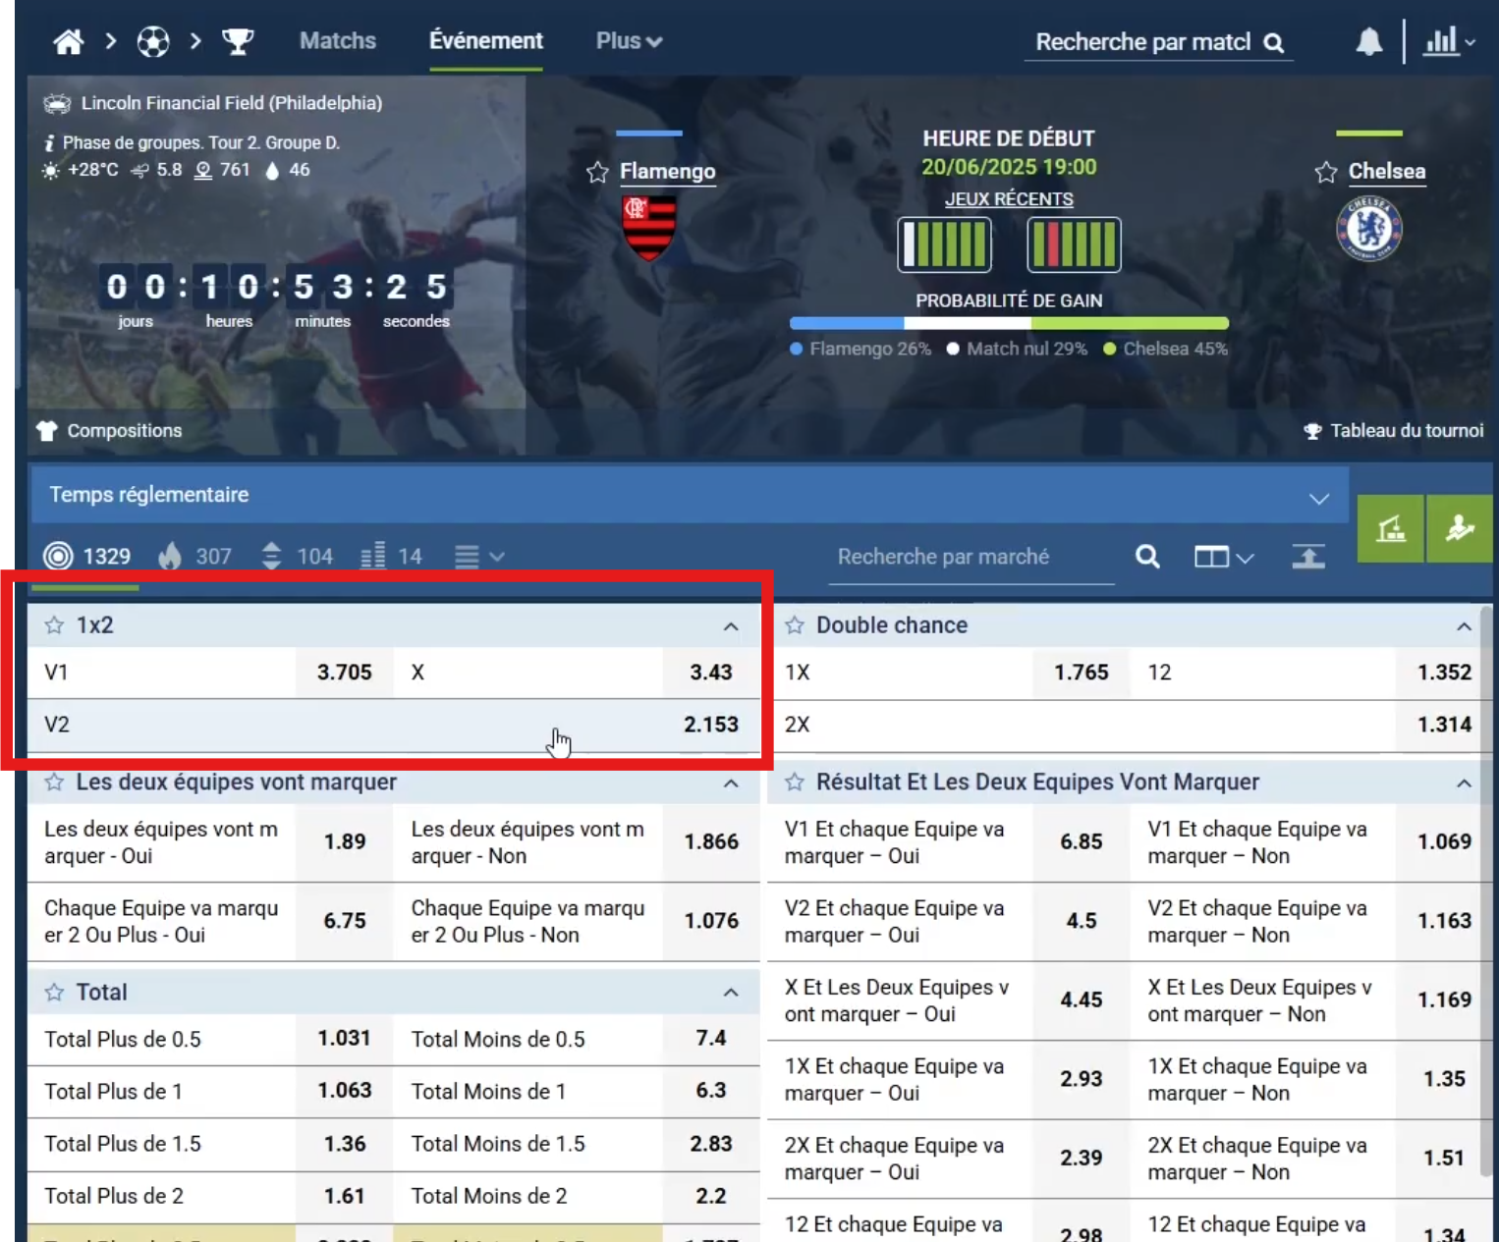Image resolution: width=1499 pixels, height=1242 pixels.
Task: Click Lincoln Financial Field stadium icon
Action: pos(57,103)
